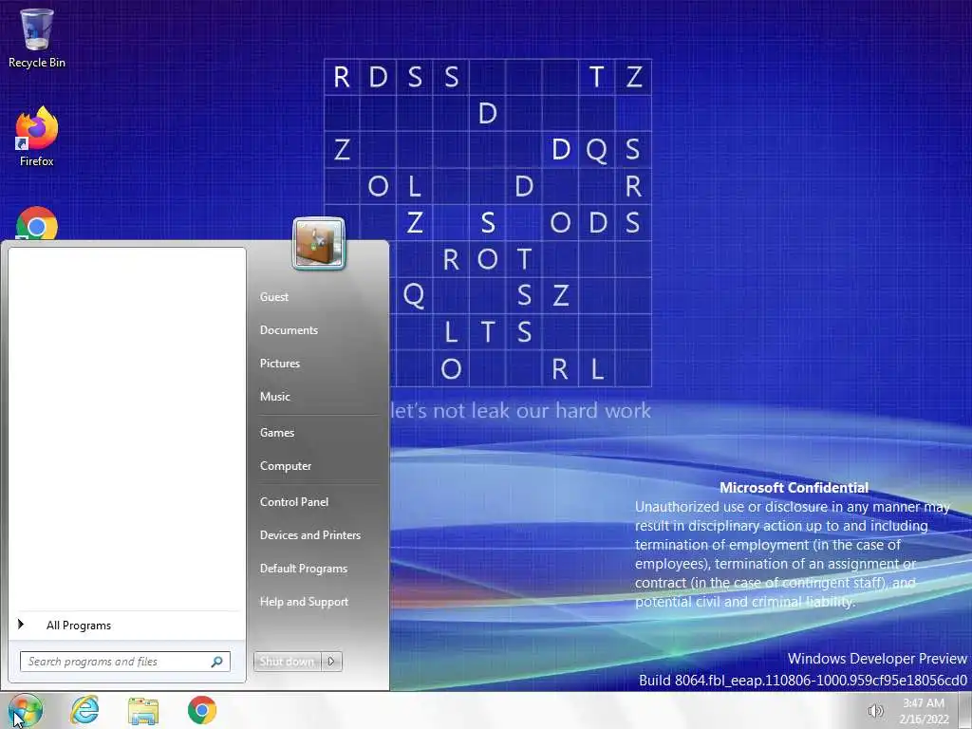Click the Show desktop strip

click(965, 710)
